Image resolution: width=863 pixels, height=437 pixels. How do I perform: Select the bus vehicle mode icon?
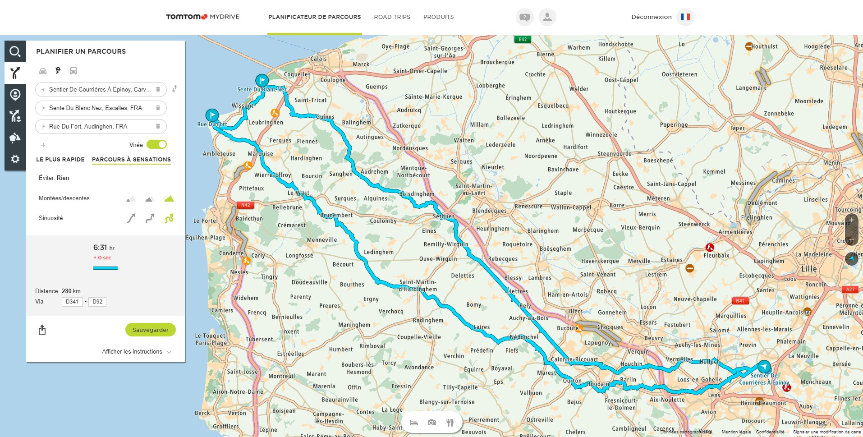[73, 71]
